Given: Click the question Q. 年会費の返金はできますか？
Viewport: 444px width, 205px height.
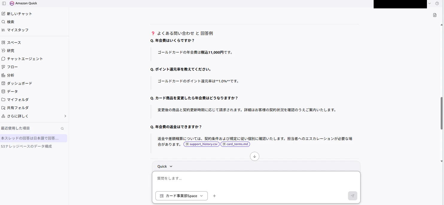Looking at the screenshot, I should 176,127.
